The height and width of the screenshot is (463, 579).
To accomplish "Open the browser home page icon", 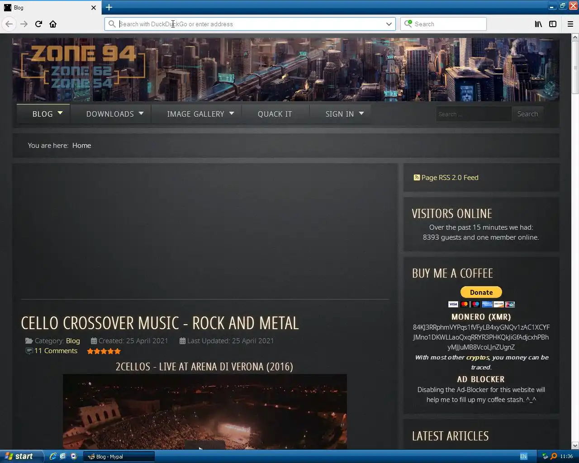I will click(53, 24).
